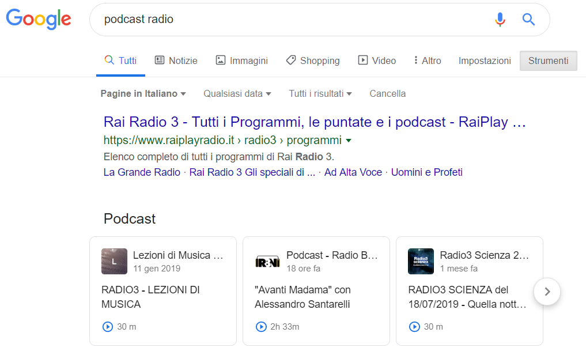Open the Radio3 Scienza podcast thumbnail
Screen dimensions: 586x355
(421, 261)
